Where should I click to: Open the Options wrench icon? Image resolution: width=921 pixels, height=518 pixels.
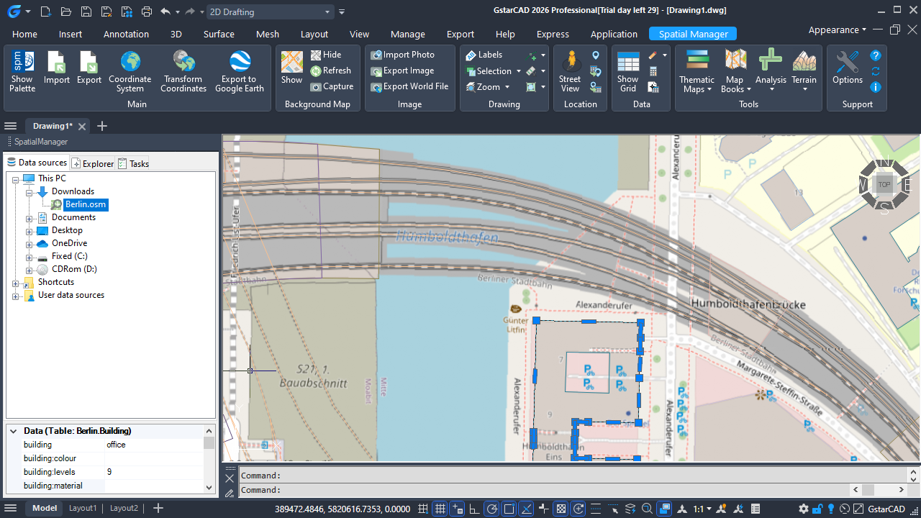pos(847,63)
